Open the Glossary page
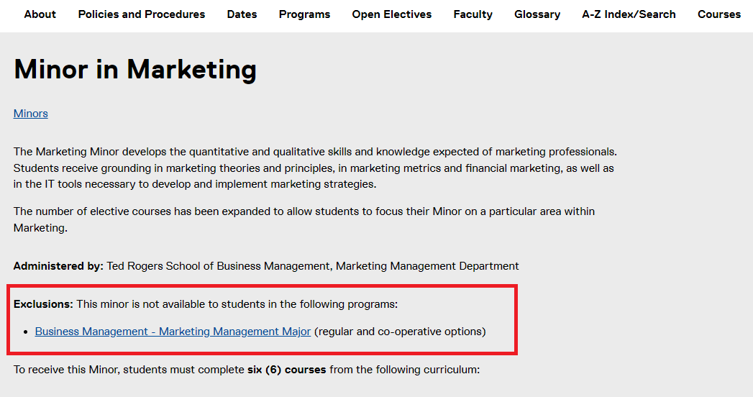This screenshot has width=753, height=397. 537,14
